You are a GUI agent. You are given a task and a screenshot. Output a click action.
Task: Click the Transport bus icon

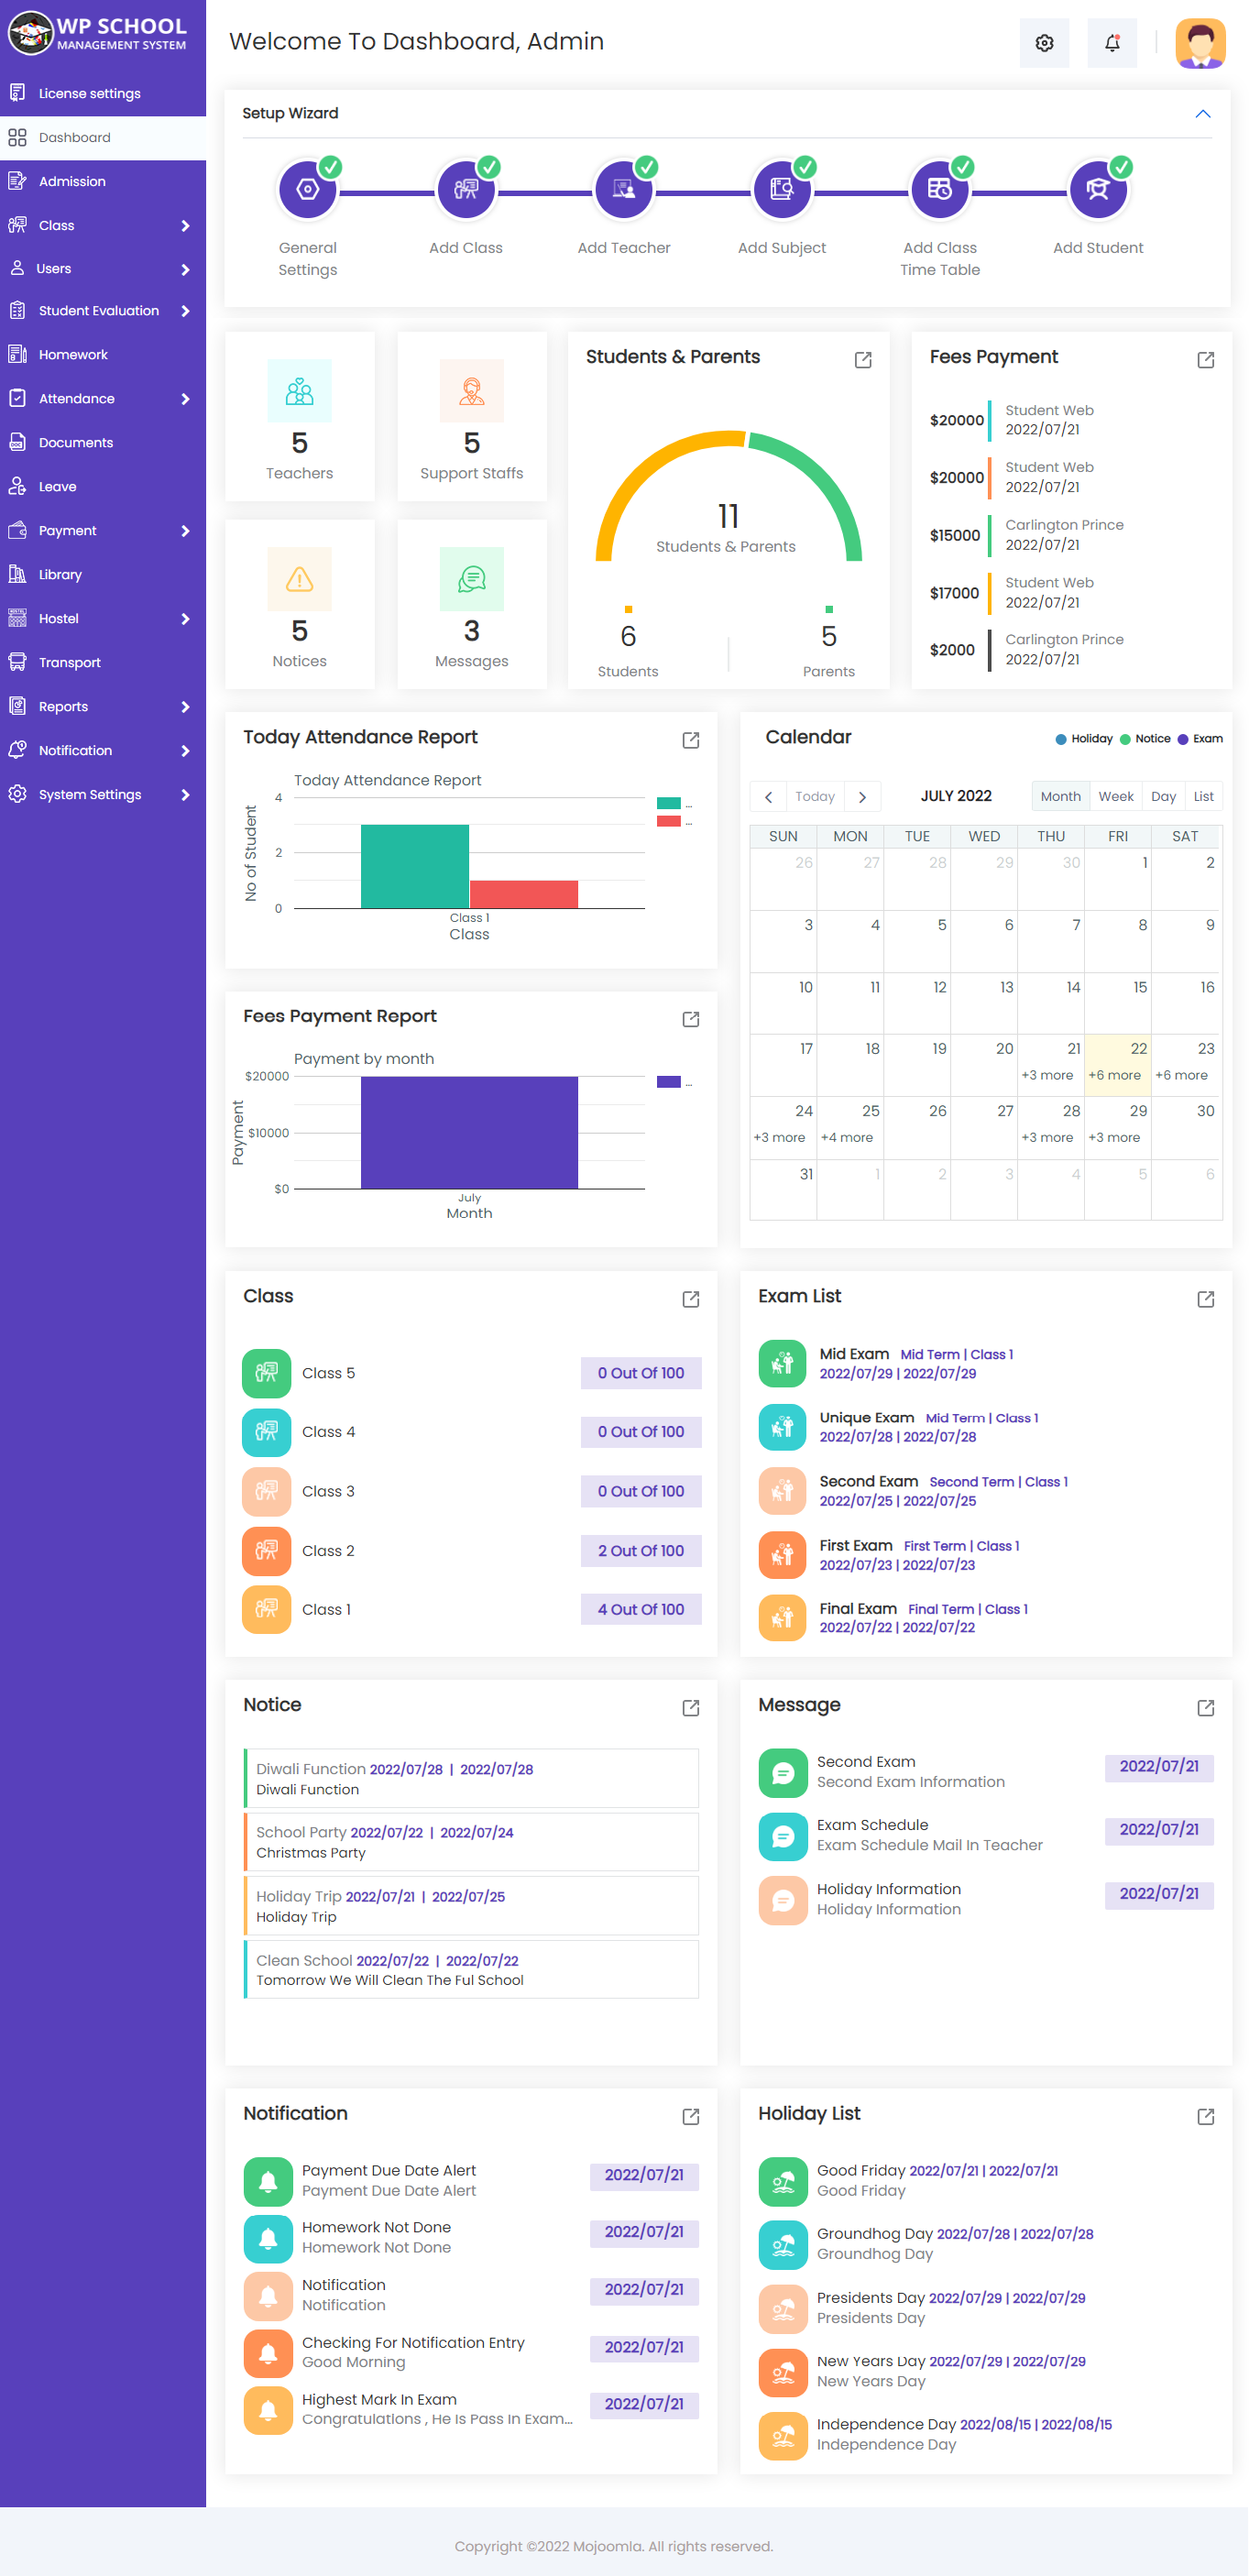click(17, 662)
